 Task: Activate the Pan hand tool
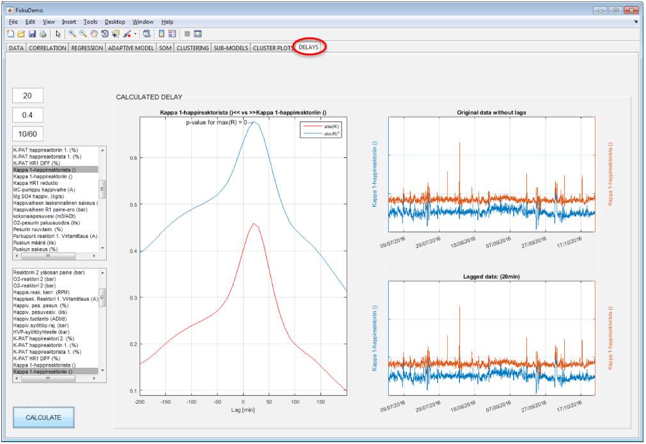tap(94, 34)
